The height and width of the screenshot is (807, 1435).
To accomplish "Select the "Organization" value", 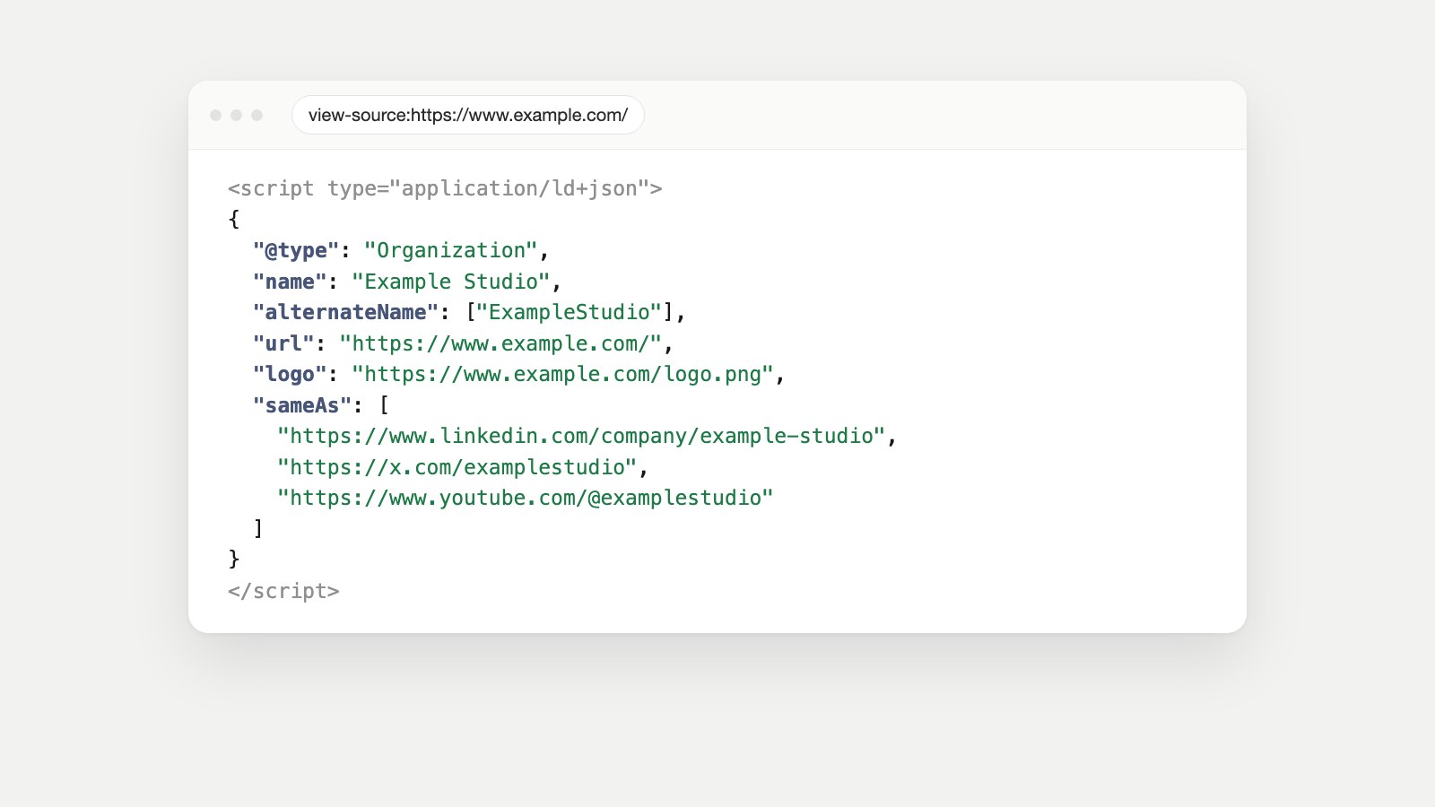I will 450,250.
